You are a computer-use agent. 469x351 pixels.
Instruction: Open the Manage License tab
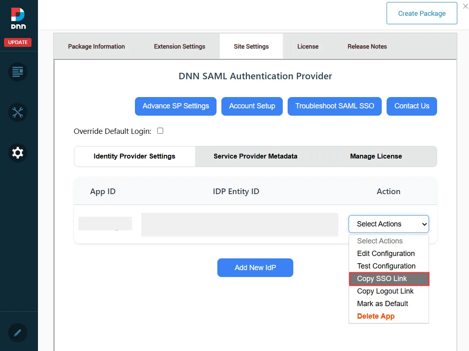[376, 156]
